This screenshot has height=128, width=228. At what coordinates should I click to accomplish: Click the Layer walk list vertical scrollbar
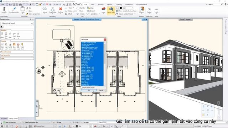104,64
